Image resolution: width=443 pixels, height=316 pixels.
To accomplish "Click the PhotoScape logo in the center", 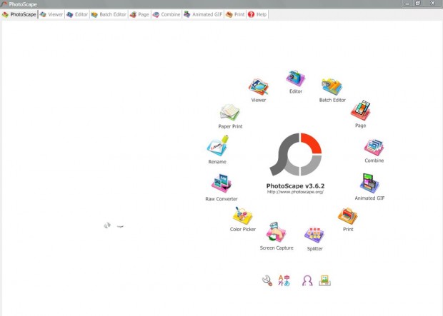I will [x=296, y=154].
